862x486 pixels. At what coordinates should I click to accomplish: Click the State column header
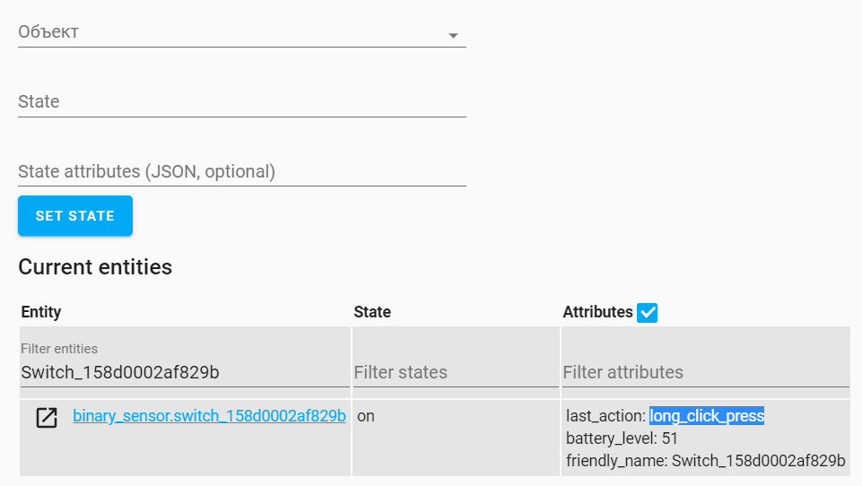pos(372,312)
